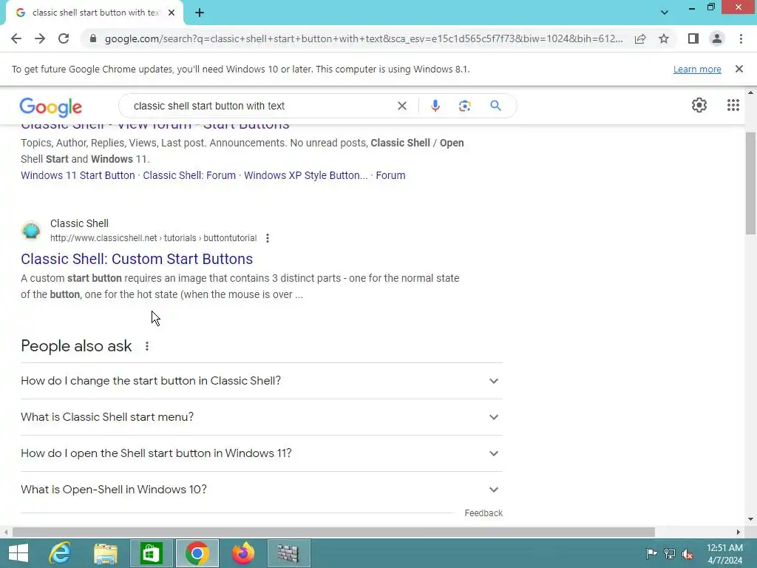757x568 pixels.
Task: Bookmark this page with the star
Action: click(664, 38)
